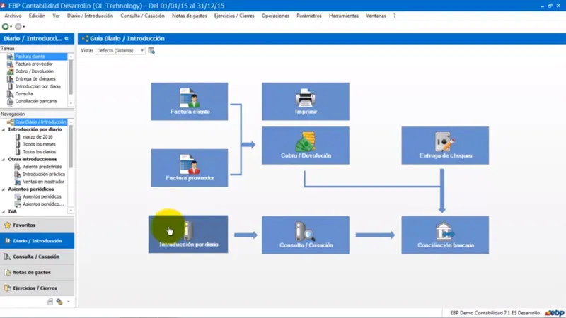Open the Ejercicios / Cierres menu

pyautogui.click(x=234, y=16)
